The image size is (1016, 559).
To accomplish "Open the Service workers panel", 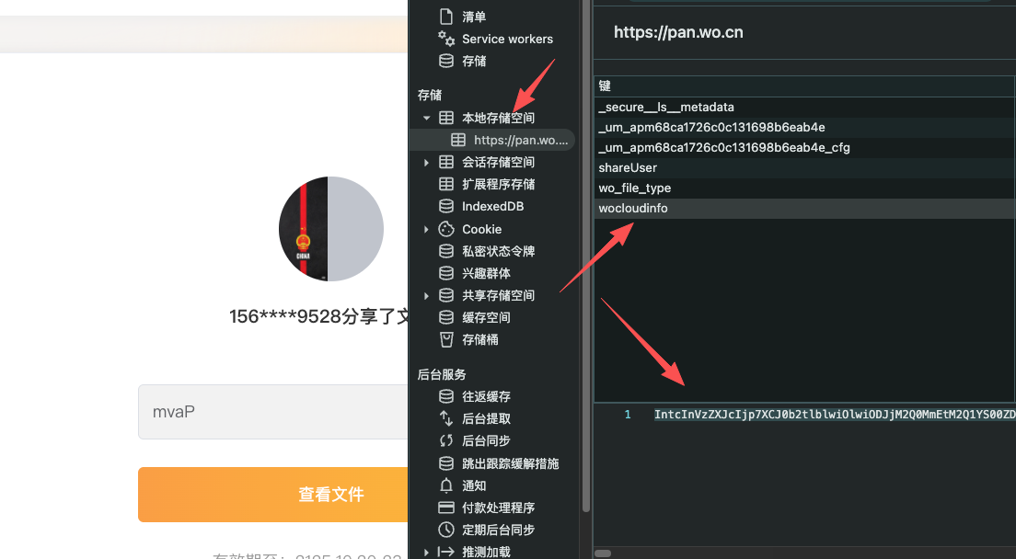I will [507, 39].
